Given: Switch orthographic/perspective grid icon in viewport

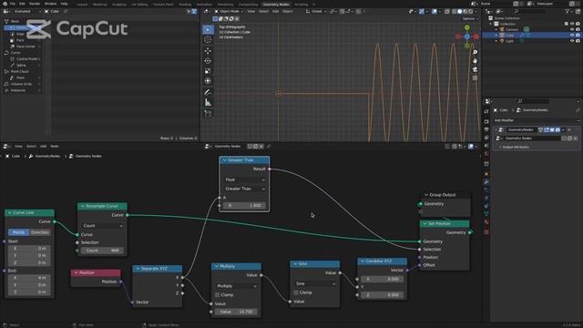Looking at the screenshot, I should tap(475, 78).
